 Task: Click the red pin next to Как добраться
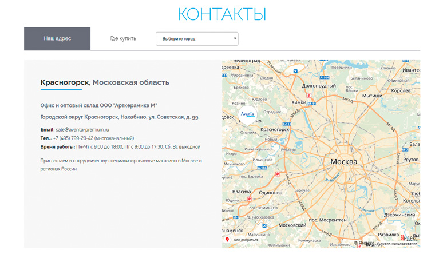[227, 240]
